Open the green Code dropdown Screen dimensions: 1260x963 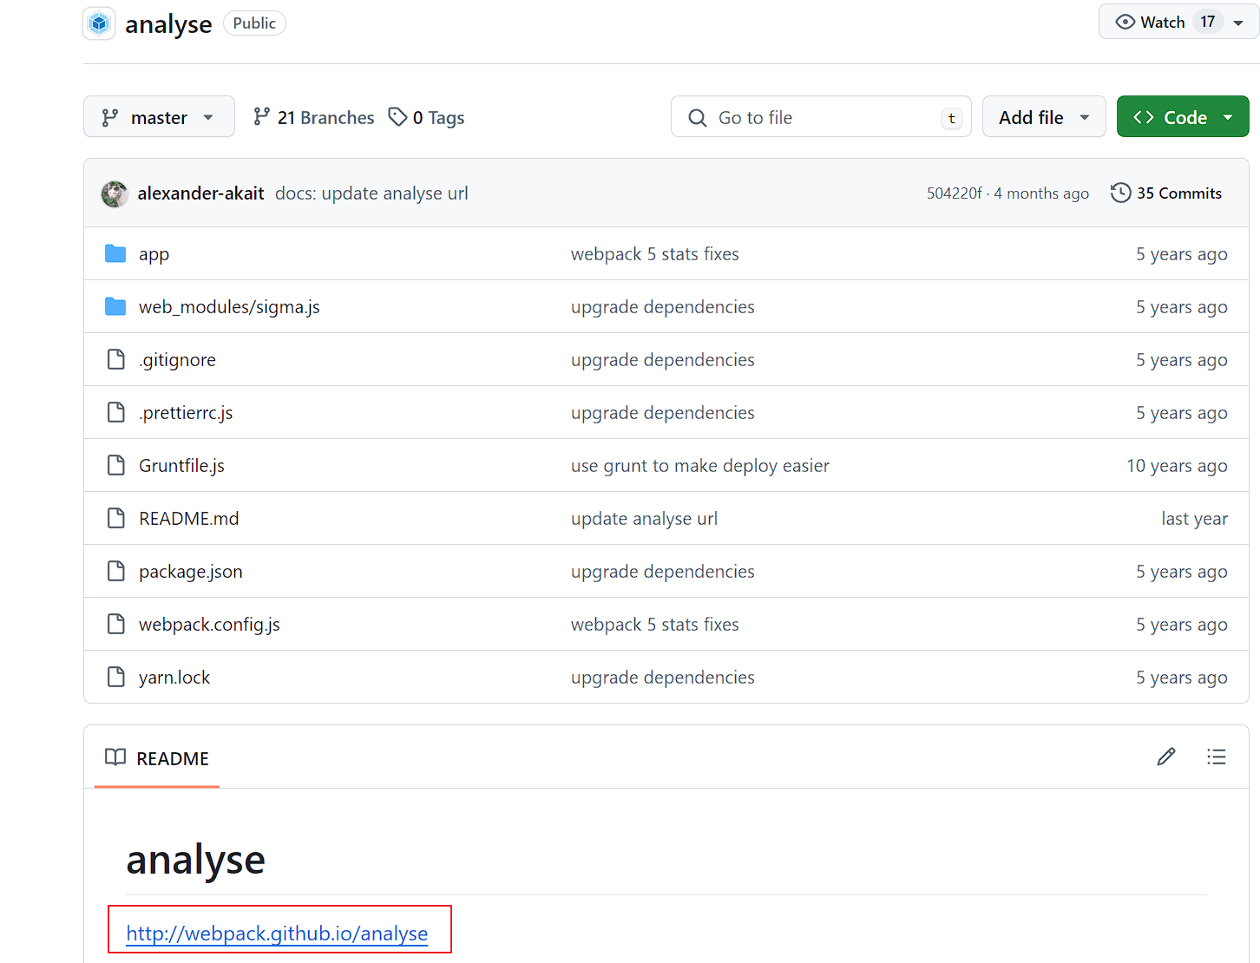(1182, 117)
